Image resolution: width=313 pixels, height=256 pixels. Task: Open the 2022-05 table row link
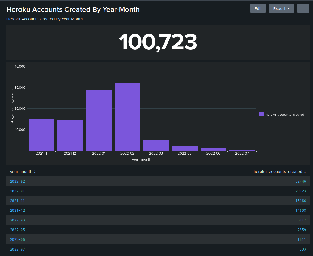click(x=17, y=230)
